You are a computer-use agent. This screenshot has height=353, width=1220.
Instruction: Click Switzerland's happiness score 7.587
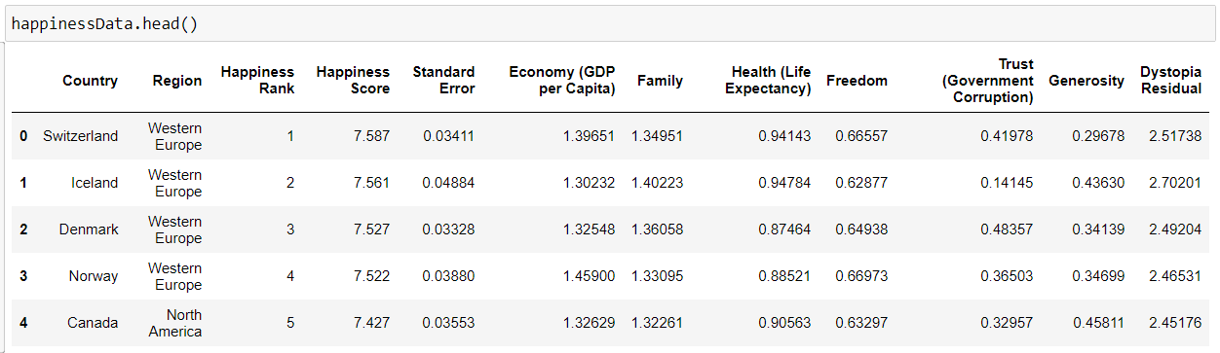pos(372,136)
